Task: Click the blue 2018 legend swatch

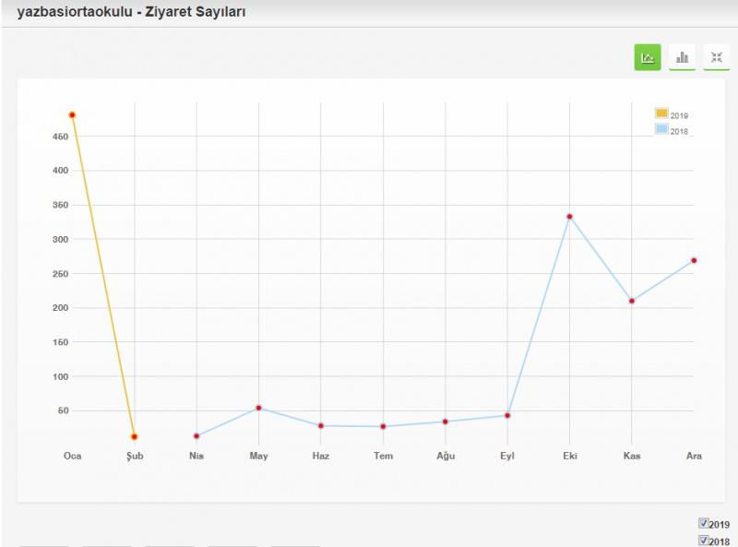Action: [661, 129]
